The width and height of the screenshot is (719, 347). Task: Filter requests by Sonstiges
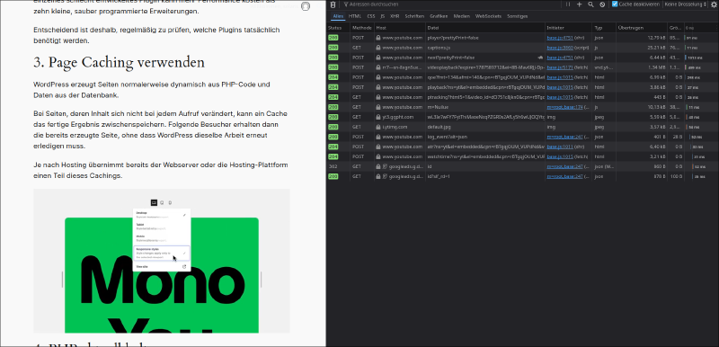click(x=518, y=16)
